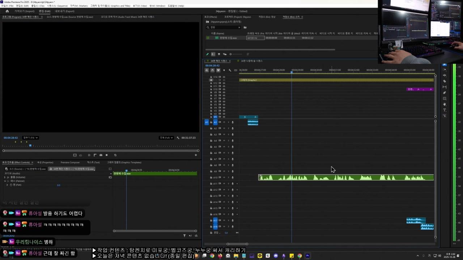Screen dimensions: 463x260
Task: Click the Export Frame camera icon
Action: (101, 155)
